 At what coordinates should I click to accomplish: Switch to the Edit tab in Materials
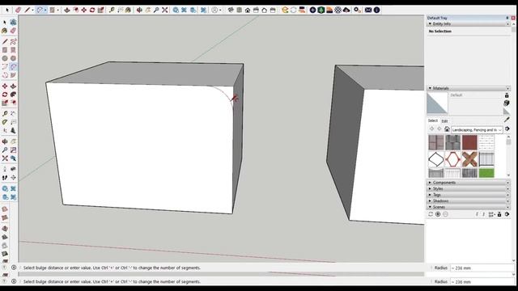tap(444, 121)
